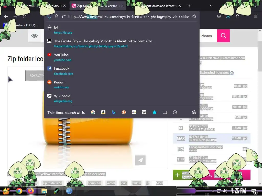Select the Facebook suggestion entry

click(122, 71)
